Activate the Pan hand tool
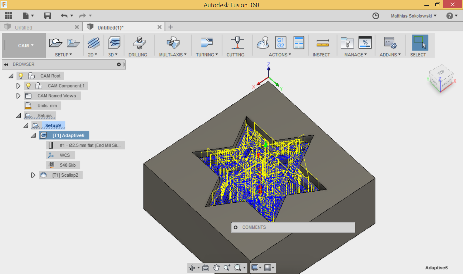Screen dimensions: 463x274 [x=216, y=268]
